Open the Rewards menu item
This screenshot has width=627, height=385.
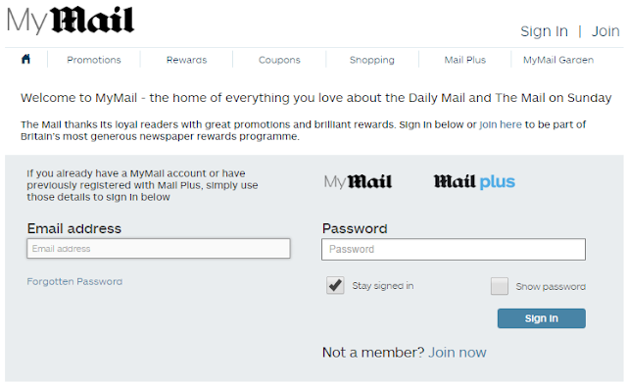pyautogui.click(x=187, y=60)
